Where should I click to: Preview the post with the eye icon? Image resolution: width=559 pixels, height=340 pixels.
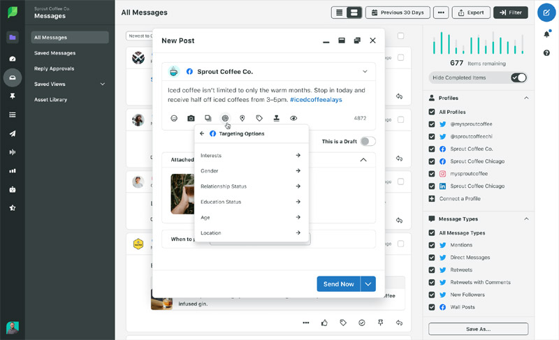tap(293, 118)
